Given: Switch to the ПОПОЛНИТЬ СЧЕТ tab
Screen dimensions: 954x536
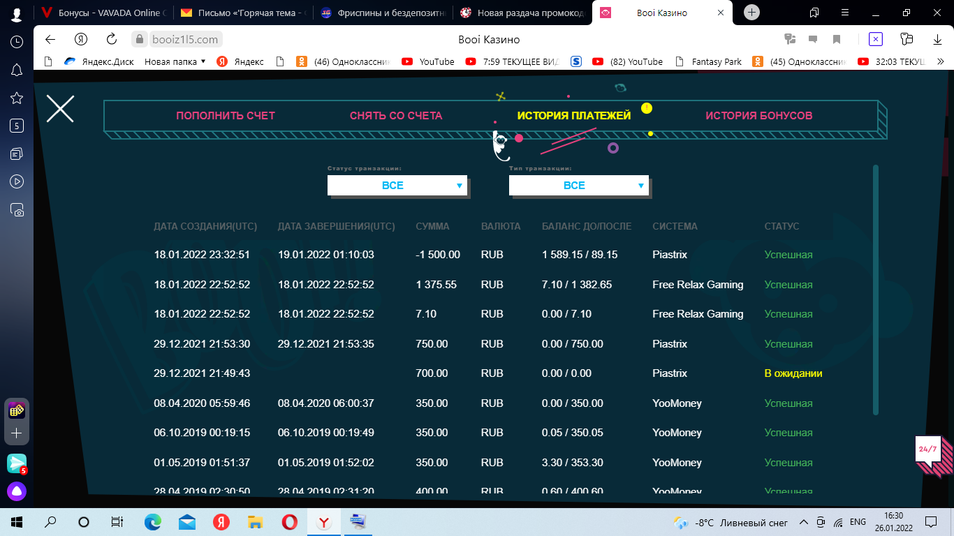Looking at the screenshot, I should click(226, 116).
